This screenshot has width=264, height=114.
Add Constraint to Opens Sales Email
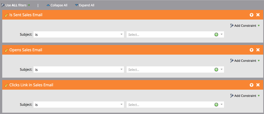pos(245,61)
